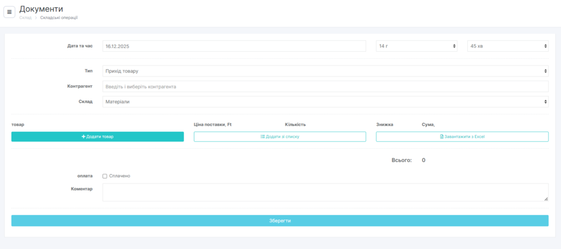Open the hamburger sidebar menu
The height and width of the screenshot is (249, 561).
tap(9, 12)
